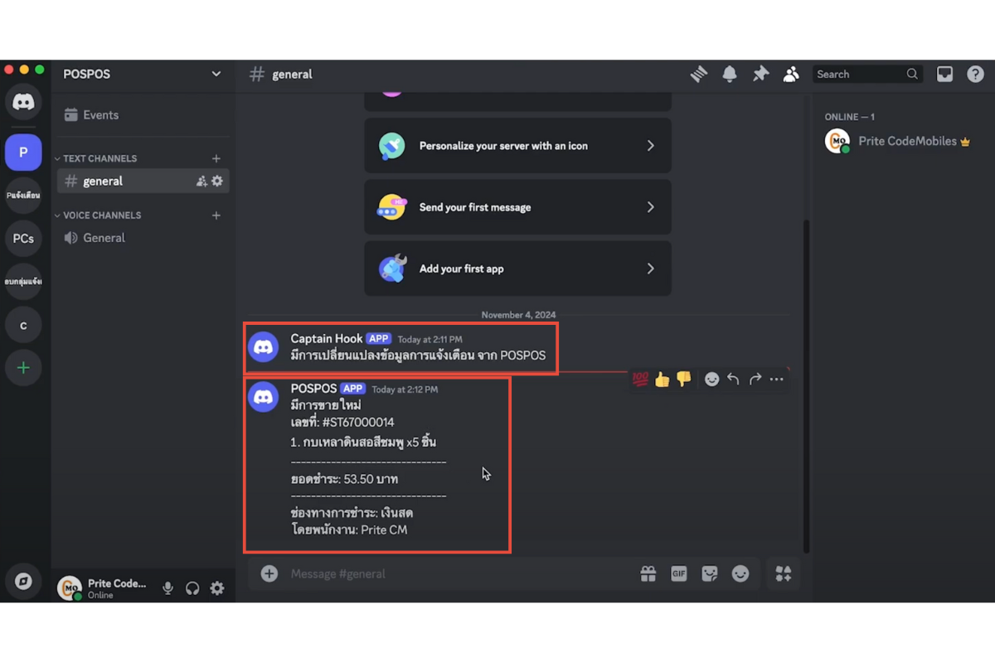Image resolution: width=995 pixels, height=663 pixels.
Task: Click Add your first app
Action: coord(517,269)
